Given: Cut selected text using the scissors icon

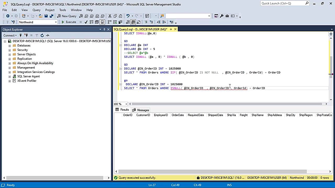Looking at the screenshot, I should tap(110, 16).
